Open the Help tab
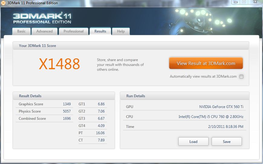This screenshot has width=263, height=164. coord(121,31)
